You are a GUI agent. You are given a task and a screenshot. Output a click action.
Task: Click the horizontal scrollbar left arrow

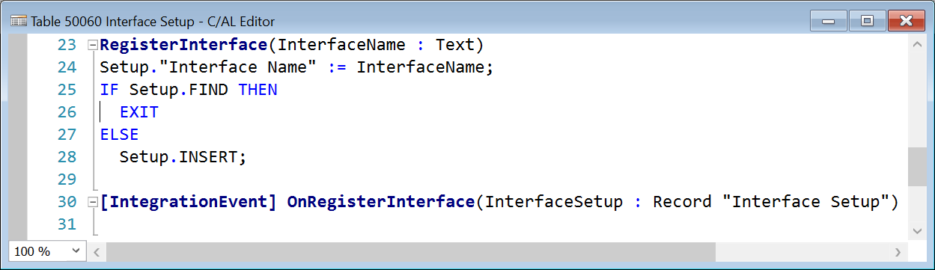(97, 251)
